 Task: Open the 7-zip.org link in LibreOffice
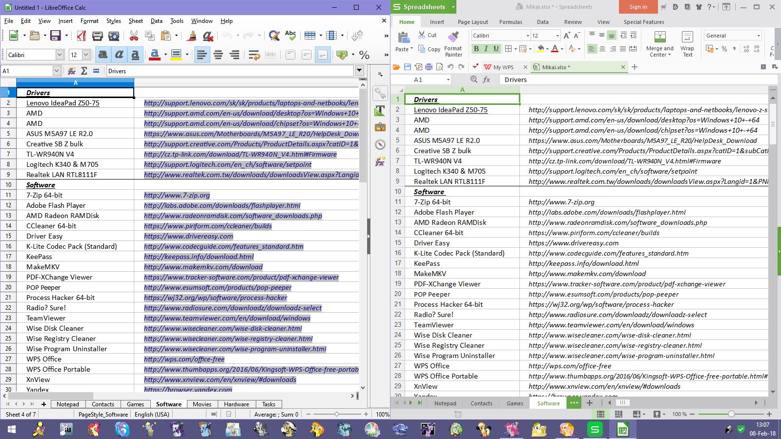177,195
